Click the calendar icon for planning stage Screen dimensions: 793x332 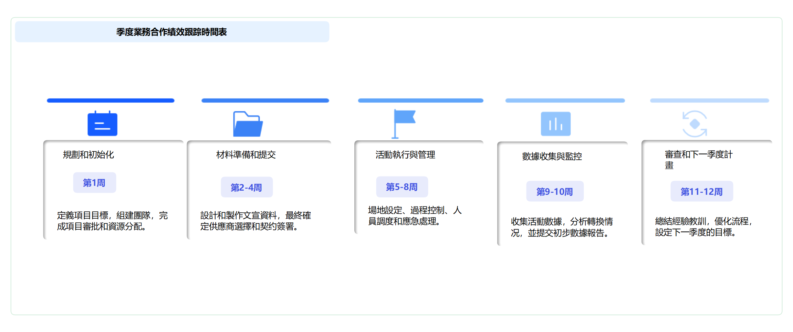click(102, 124)
